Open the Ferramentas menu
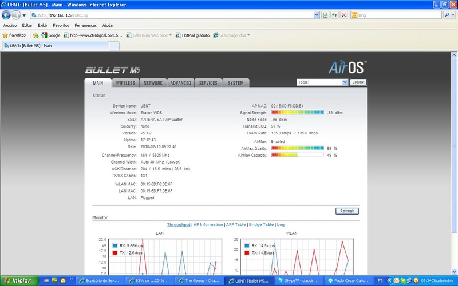Image resolution: width=458 pixels, height=286 pixels. pyautogui.click(x=85, y=25)
